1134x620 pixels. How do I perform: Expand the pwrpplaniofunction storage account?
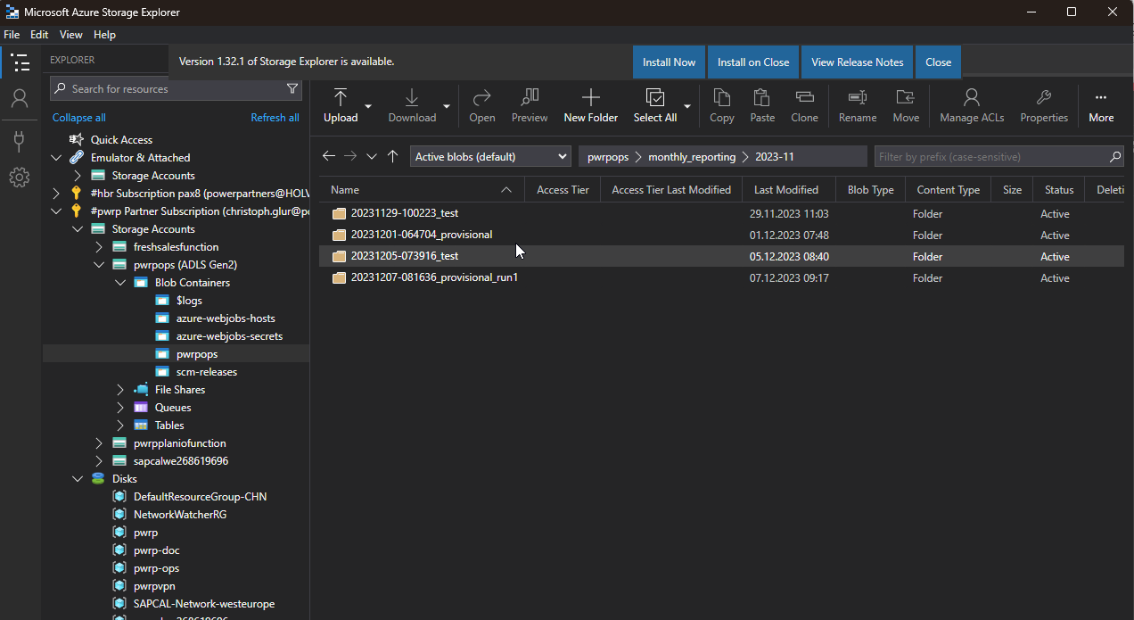pyautogui.click(x=100, y=443)
